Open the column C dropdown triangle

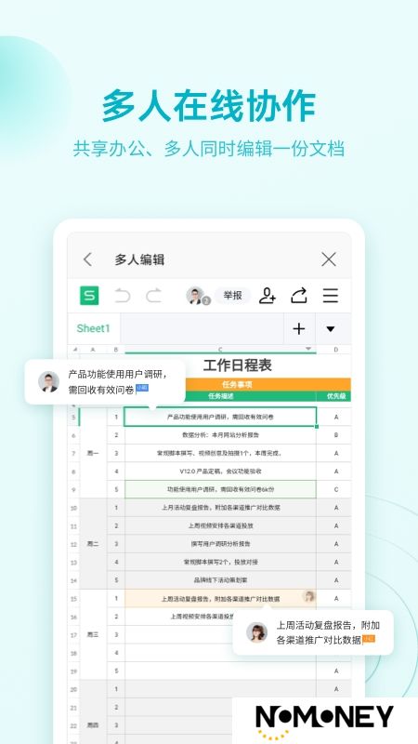click(308, 349)
